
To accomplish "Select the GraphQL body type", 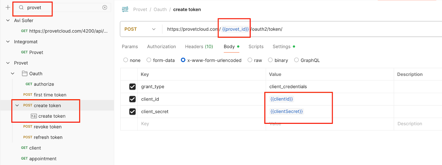I will click(x=296, y=60).
